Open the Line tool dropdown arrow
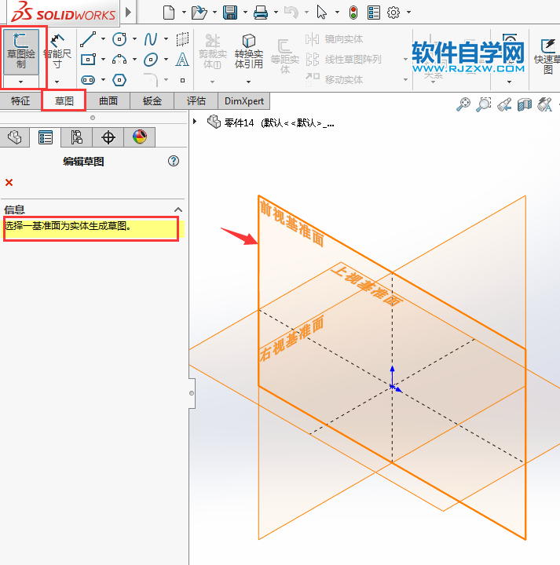Image resolution: width=560 pixels, height=565 pixels. [103, 39]
